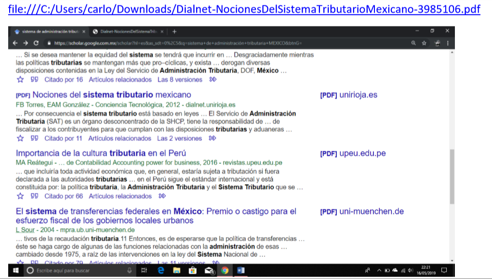Expand more options arrows under 'Importancia de la cultura tributaria'
The height and width of the screenshot is (279, 492).
point(162,196)
